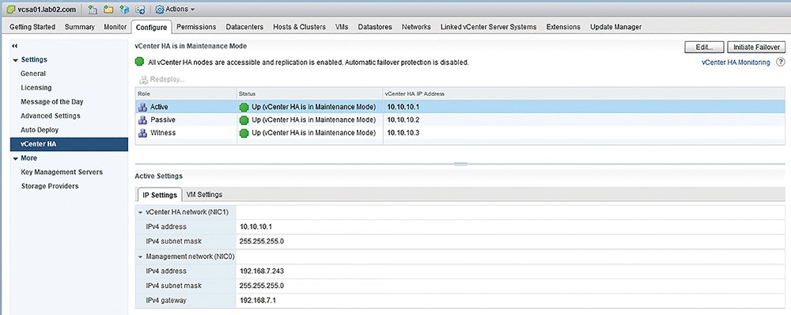This screenshot has width=791, height=315.
Task: Collapse the vCenter HA network (NIC1) group
Action: [141, 213]
